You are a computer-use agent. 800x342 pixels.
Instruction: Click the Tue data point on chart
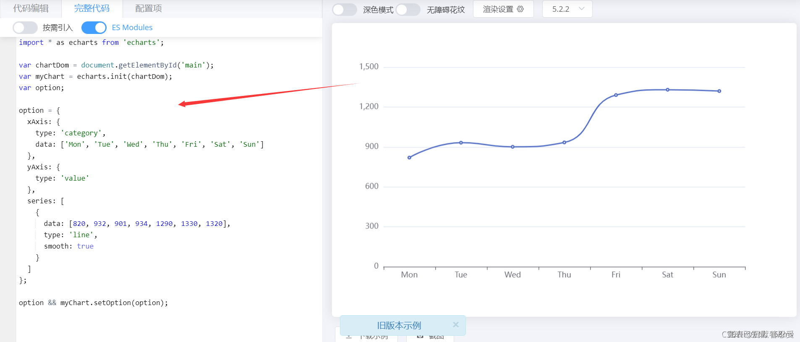pyautogui.click(x=461, y=142)
